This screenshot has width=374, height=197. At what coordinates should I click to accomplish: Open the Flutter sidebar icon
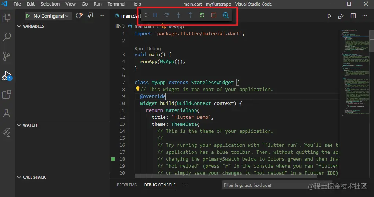point(7,132)
